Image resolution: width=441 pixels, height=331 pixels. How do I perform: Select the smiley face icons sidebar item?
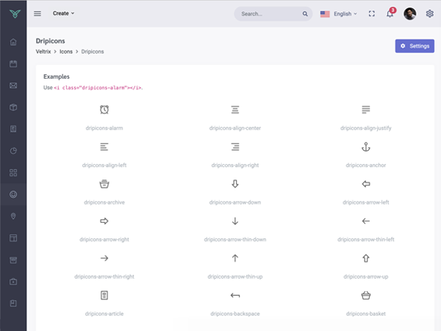pos(13,194)
